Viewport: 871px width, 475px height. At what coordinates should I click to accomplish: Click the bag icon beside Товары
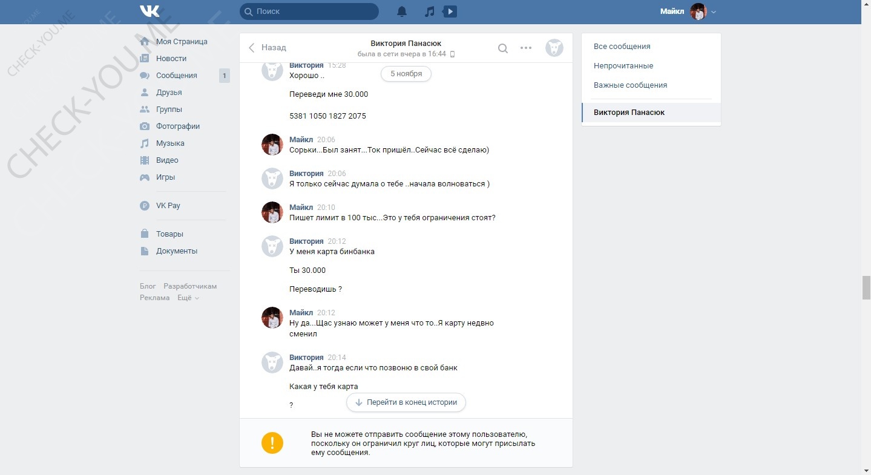point(145,234)
